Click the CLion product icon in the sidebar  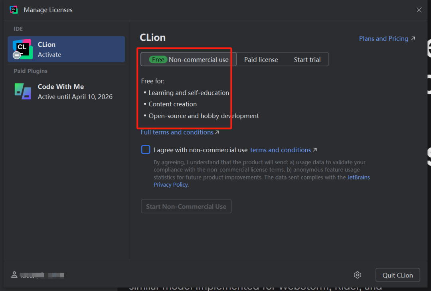[22, 49]
